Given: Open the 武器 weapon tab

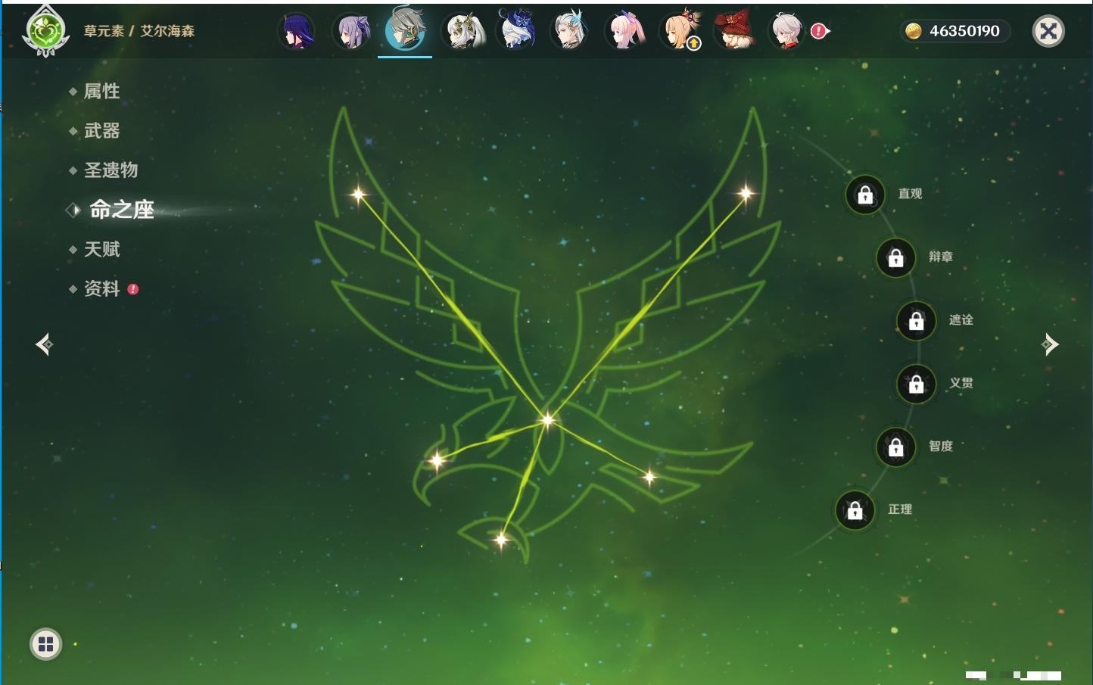Looking at the screenshot, I should [x=101, y=131].
